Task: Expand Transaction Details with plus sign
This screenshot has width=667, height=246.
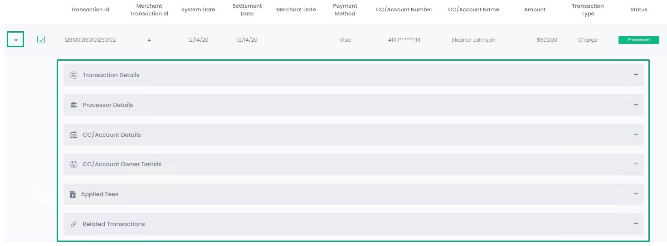Action: 635,75
